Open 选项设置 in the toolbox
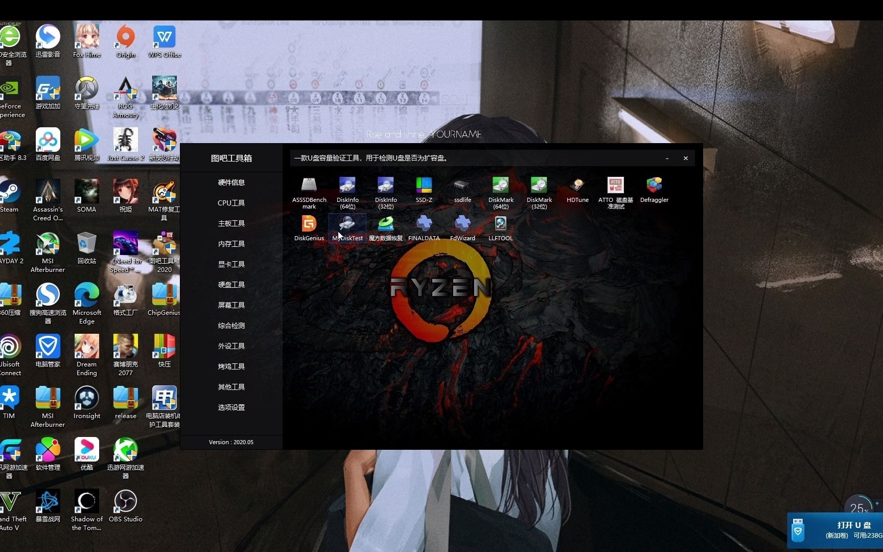 tap(231, 407)
